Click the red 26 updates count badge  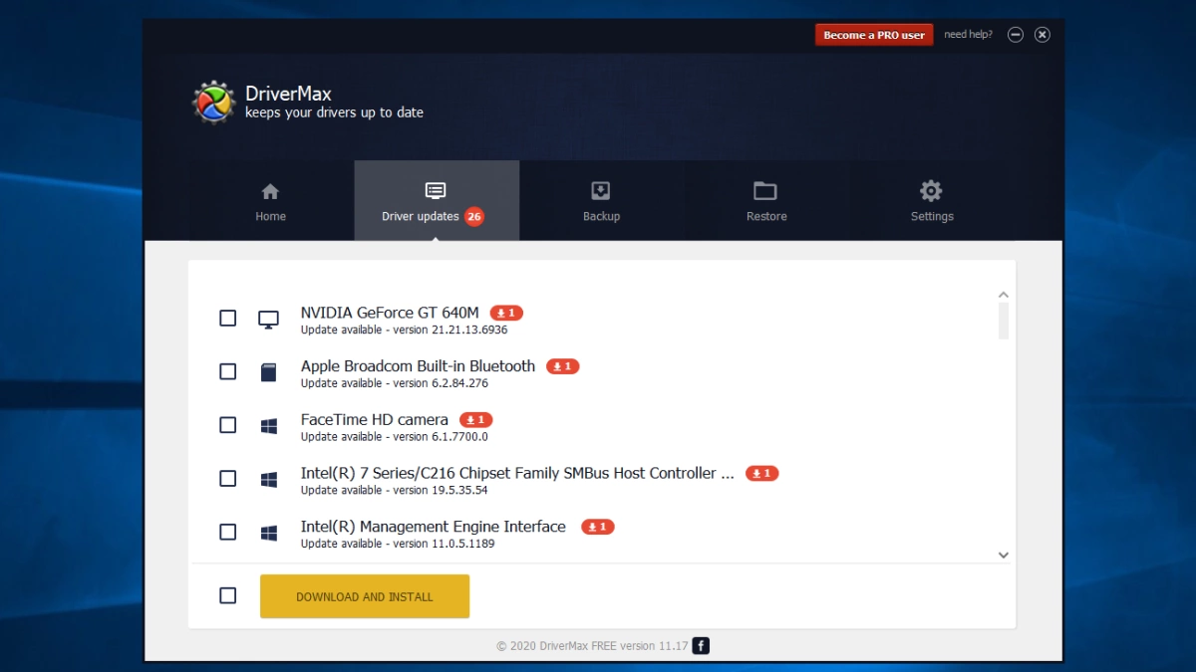pyautogui.click(x=473, y=216)
